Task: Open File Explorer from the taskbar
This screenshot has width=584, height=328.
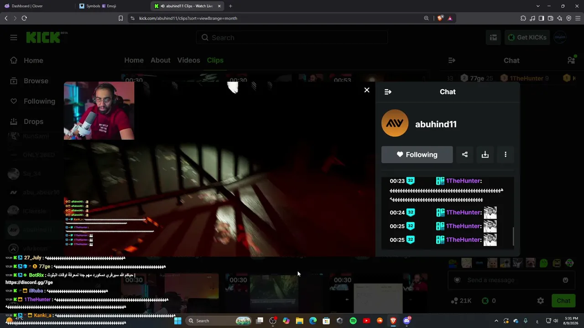Action: pyautogui.click(x=299, y=321)
